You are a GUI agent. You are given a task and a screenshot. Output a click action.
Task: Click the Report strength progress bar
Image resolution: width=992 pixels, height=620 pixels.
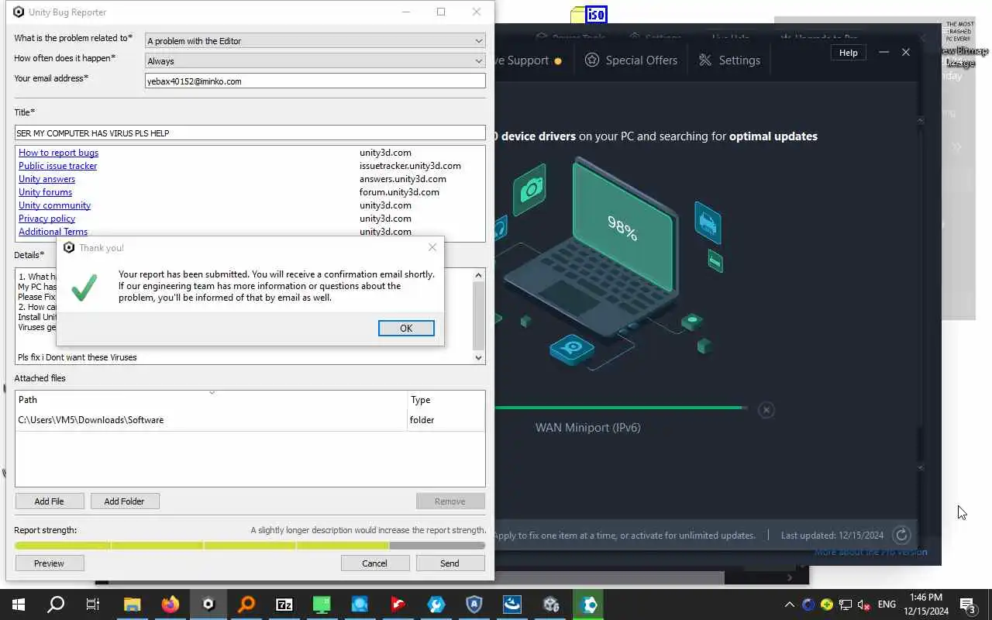pyautogui.click(x=250, y=546)
